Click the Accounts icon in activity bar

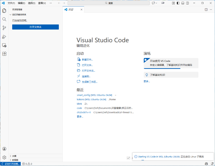coord(4,149)
